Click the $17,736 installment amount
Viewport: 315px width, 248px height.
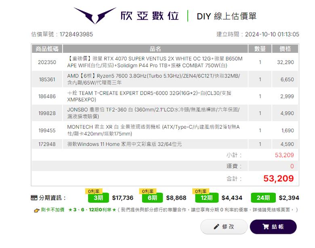123,198
